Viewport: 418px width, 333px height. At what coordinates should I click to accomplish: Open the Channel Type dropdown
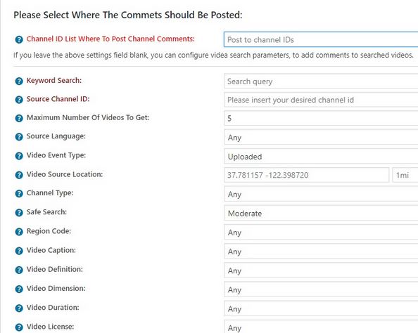[x=321, y=194]
